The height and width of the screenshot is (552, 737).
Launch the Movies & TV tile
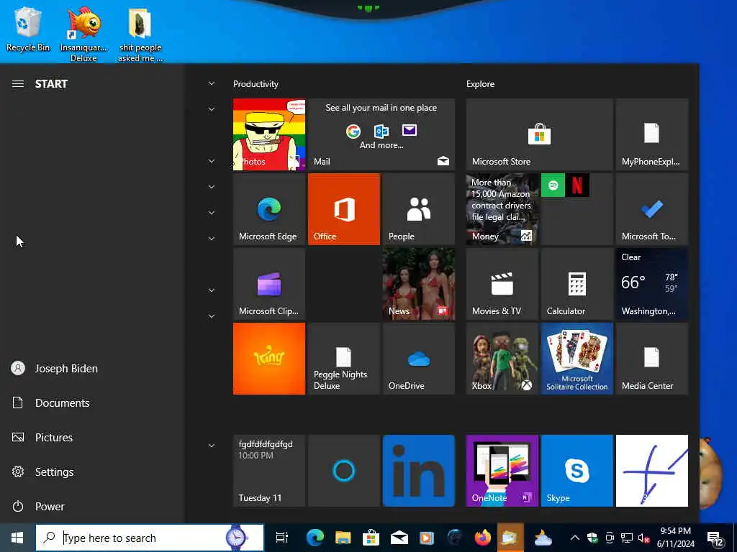[x=502, y=284]
